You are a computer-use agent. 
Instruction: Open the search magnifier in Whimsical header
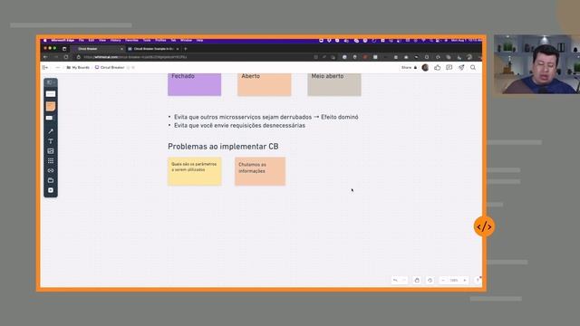coord(473,68)
